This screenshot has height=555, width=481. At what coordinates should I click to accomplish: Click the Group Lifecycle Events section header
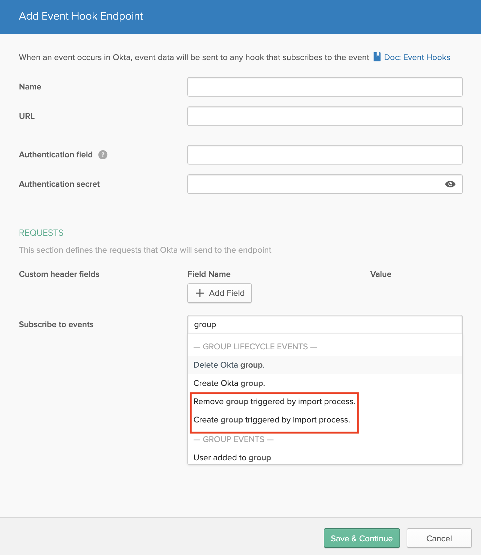click(255, 347)
